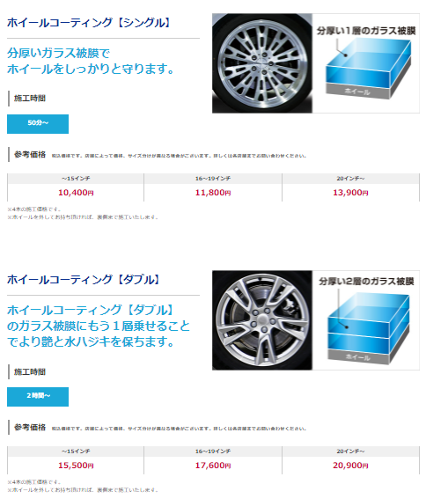Open the single coating wheel photo
This screenshot has height=499, width=426.
(262, 63)
